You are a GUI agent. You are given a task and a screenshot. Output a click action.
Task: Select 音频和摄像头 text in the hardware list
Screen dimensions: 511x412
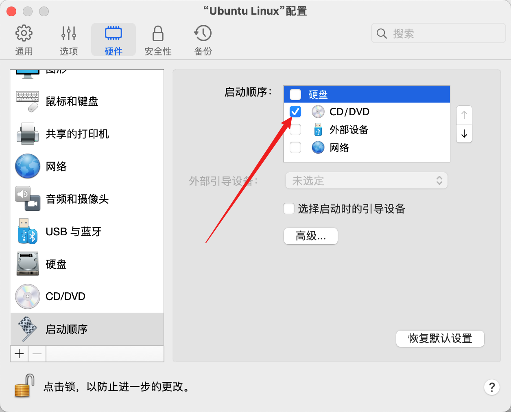click(77, 199)
